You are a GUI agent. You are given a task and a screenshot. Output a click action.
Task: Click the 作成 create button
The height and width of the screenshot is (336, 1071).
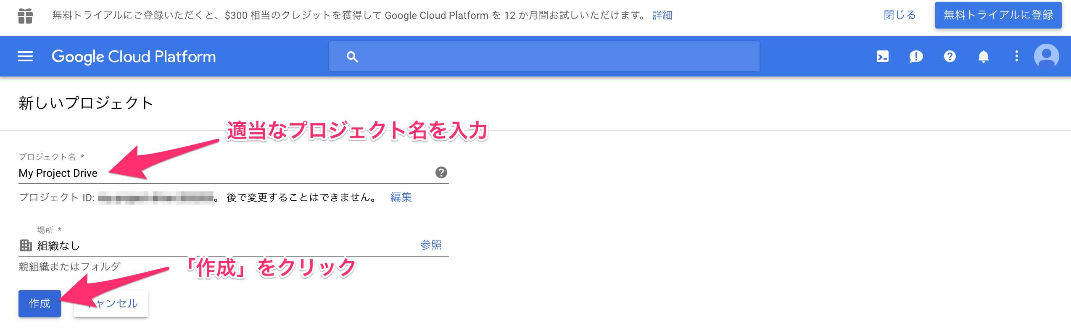point(40,303)
